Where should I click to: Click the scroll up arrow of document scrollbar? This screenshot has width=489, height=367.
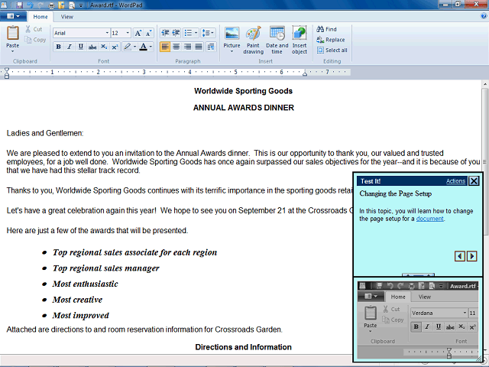pos(484,84)
